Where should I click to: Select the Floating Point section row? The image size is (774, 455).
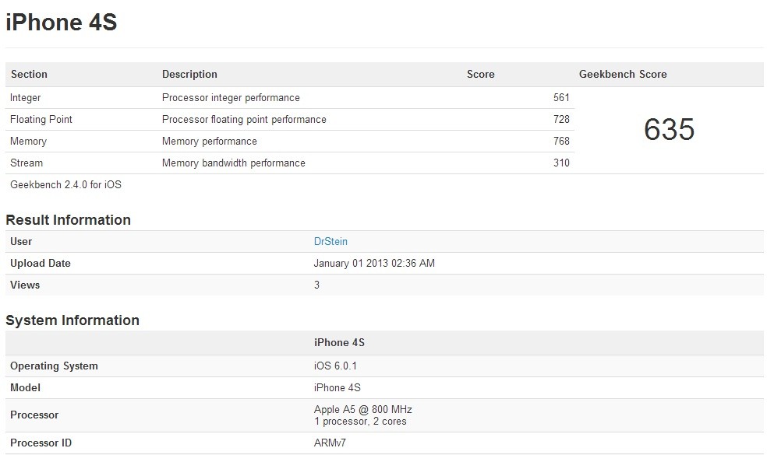pos(41,120)
